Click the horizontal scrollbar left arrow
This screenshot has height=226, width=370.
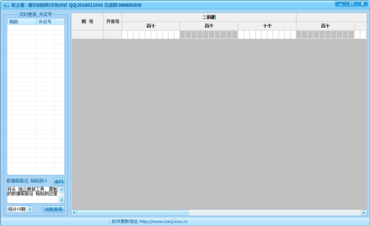click(74, 212)
